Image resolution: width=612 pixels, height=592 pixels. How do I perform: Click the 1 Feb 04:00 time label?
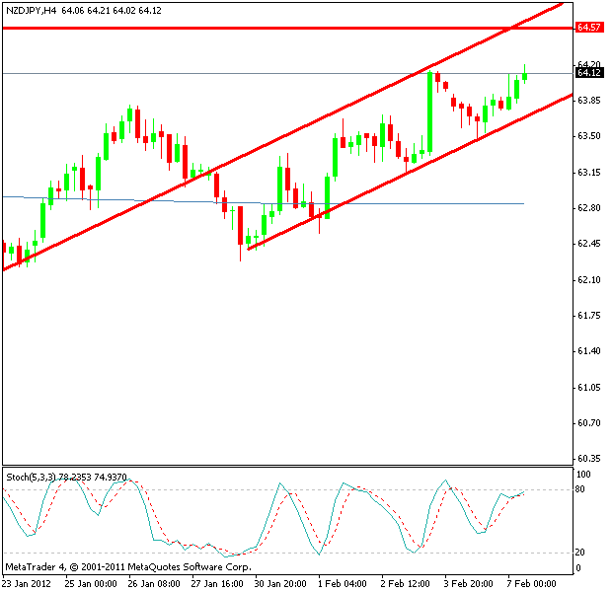click(x=343, y=584)
